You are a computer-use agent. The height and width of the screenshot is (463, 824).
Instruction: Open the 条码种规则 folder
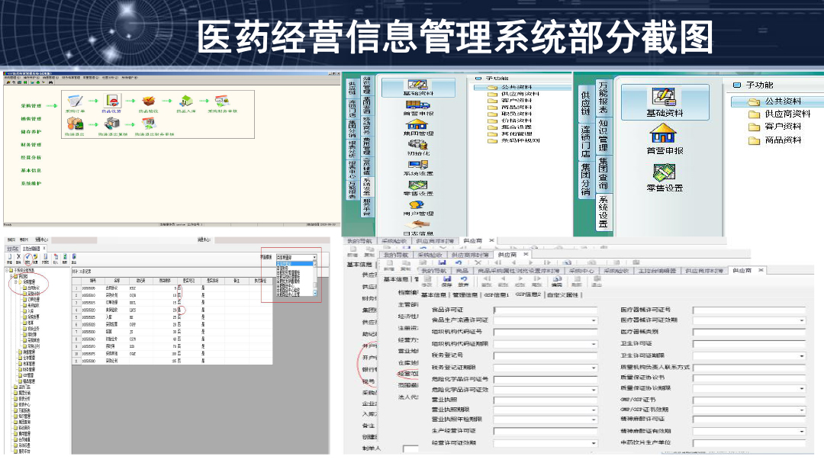pyautogui.click(x=514, y=140)
